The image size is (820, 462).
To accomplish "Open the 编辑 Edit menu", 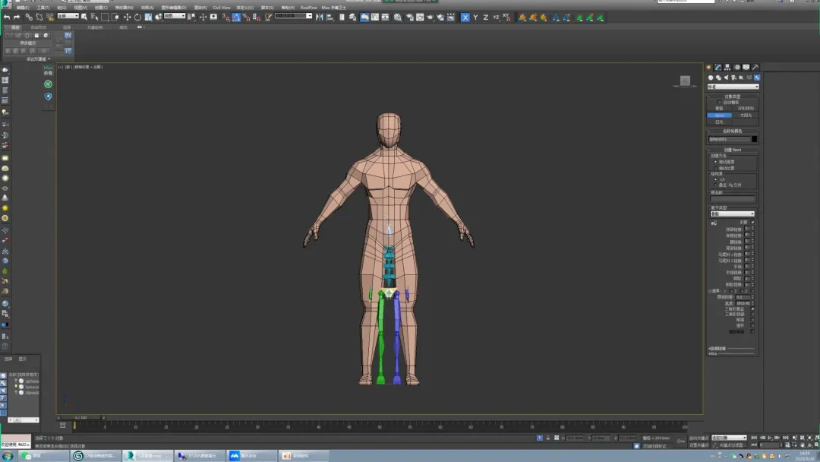I will click(x=22, y=8).
